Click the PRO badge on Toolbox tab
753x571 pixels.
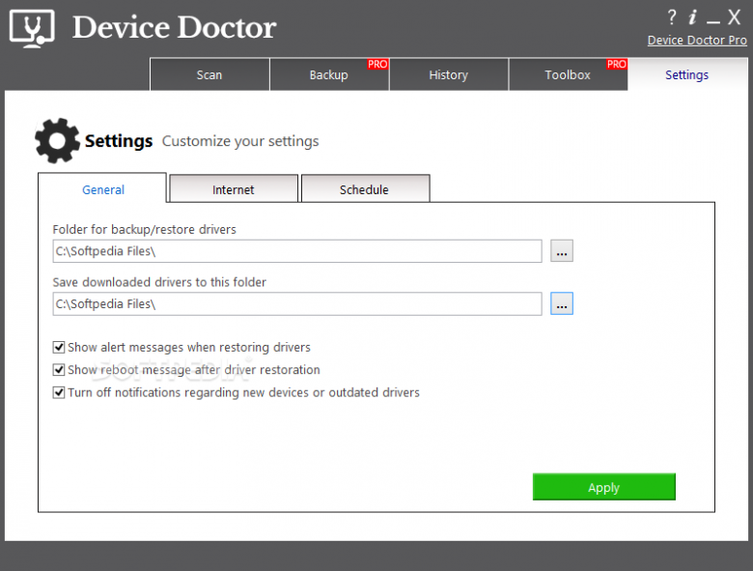tap(617, 65)
